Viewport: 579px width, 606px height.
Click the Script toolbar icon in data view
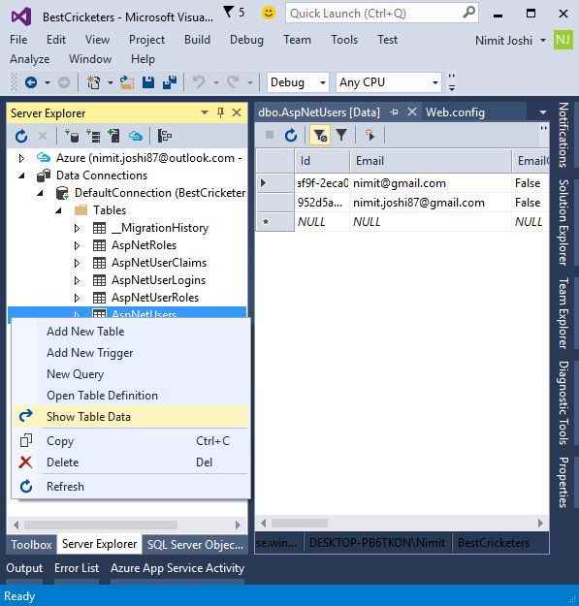(370, 136)
